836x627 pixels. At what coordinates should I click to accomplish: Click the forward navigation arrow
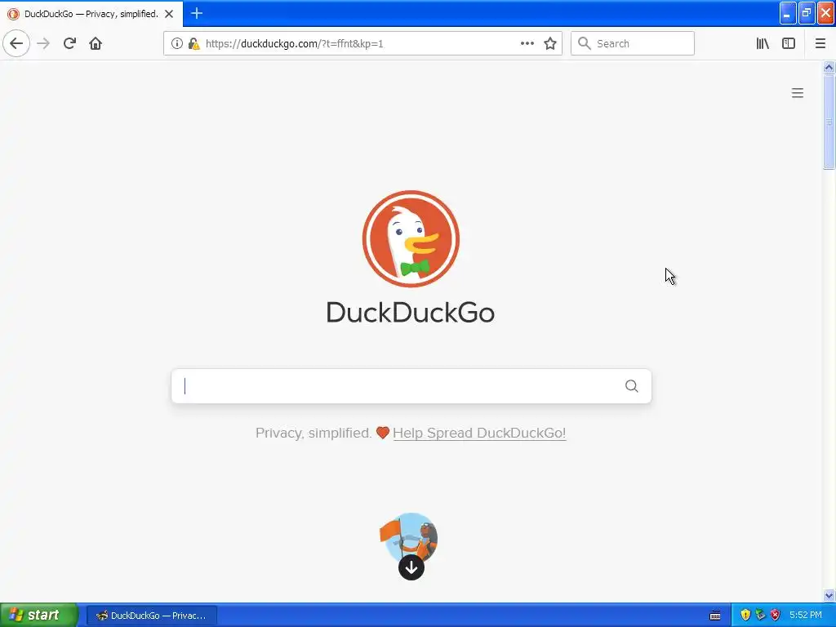pyautogui.click(x=43, y=43)
